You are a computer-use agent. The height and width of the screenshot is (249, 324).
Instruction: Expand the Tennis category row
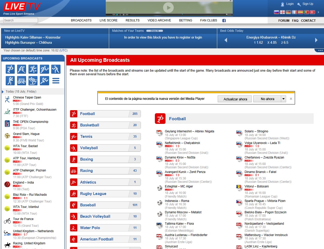point(106,137)
